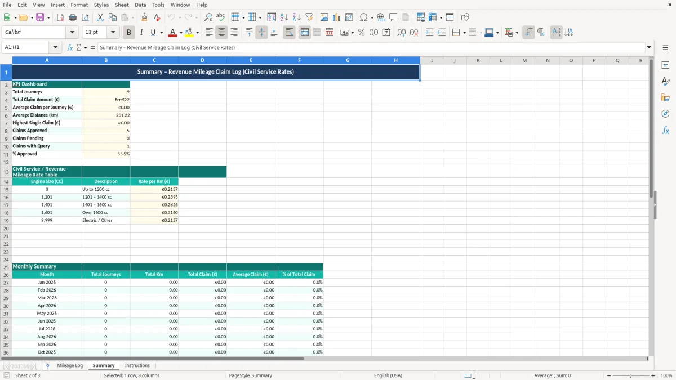This screenshot has width=676, height=380.
Task: Open the Font Size dropdown arrow
Action: click(113, 33)
